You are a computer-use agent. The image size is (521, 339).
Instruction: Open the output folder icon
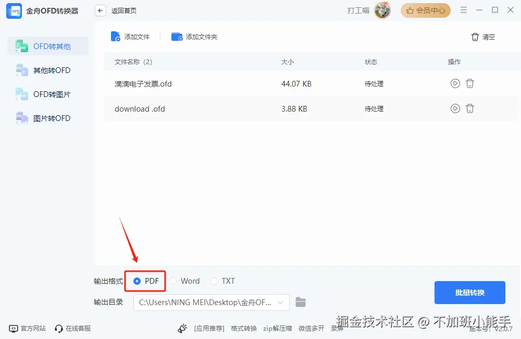[301, 302]
